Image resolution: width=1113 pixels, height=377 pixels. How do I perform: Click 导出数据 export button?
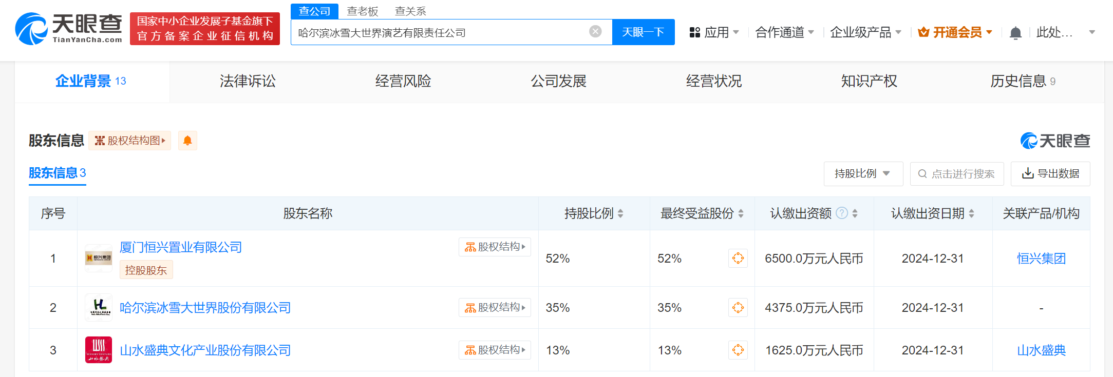1050,174
